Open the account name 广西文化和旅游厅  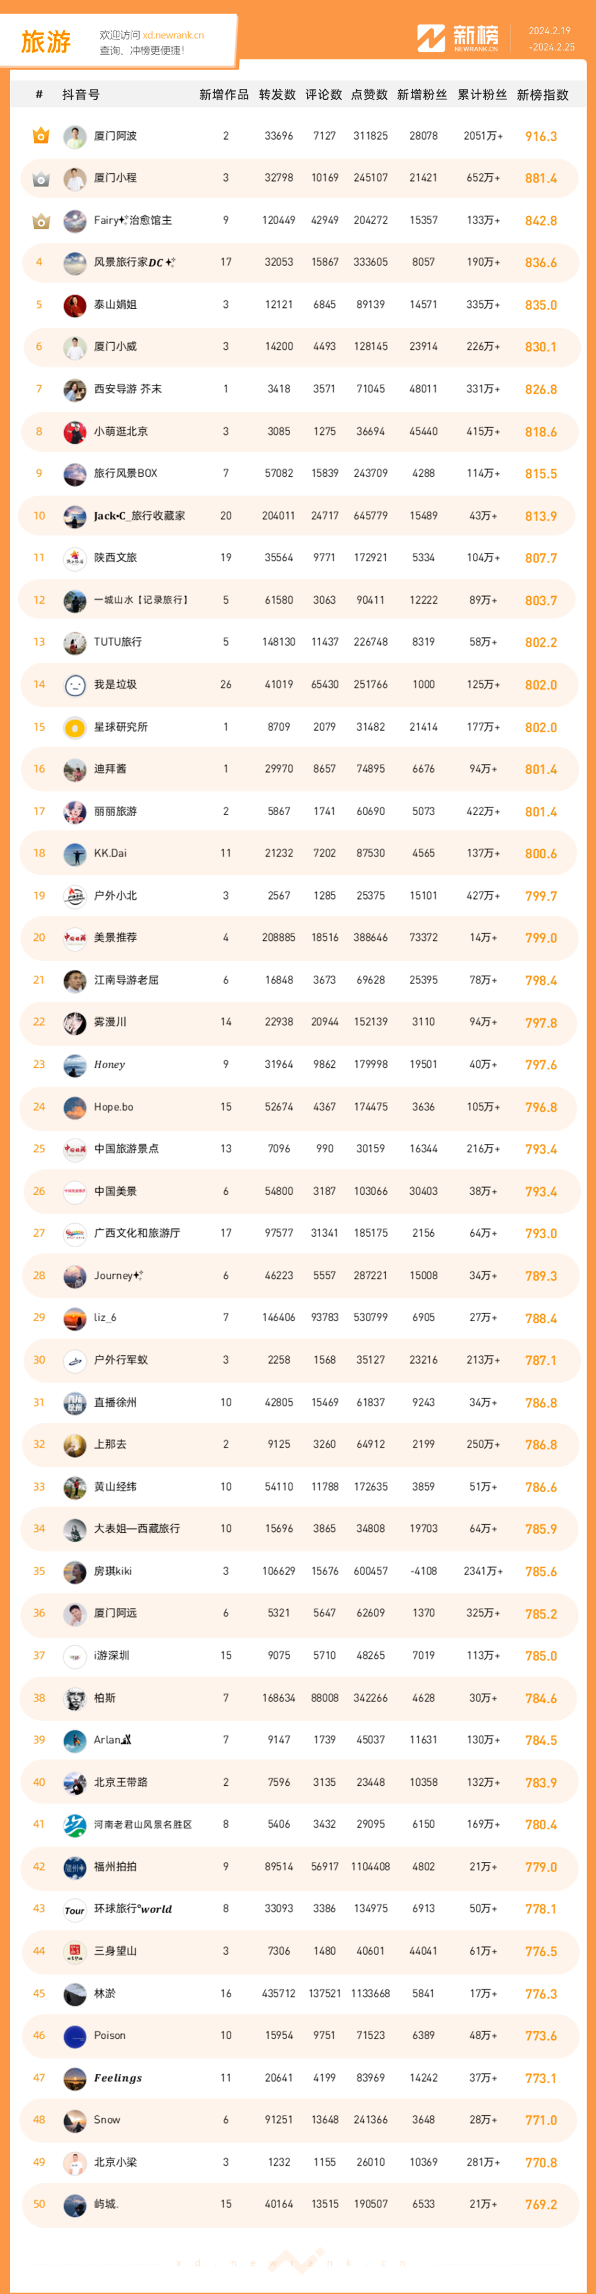click(x=137, y=1233)
